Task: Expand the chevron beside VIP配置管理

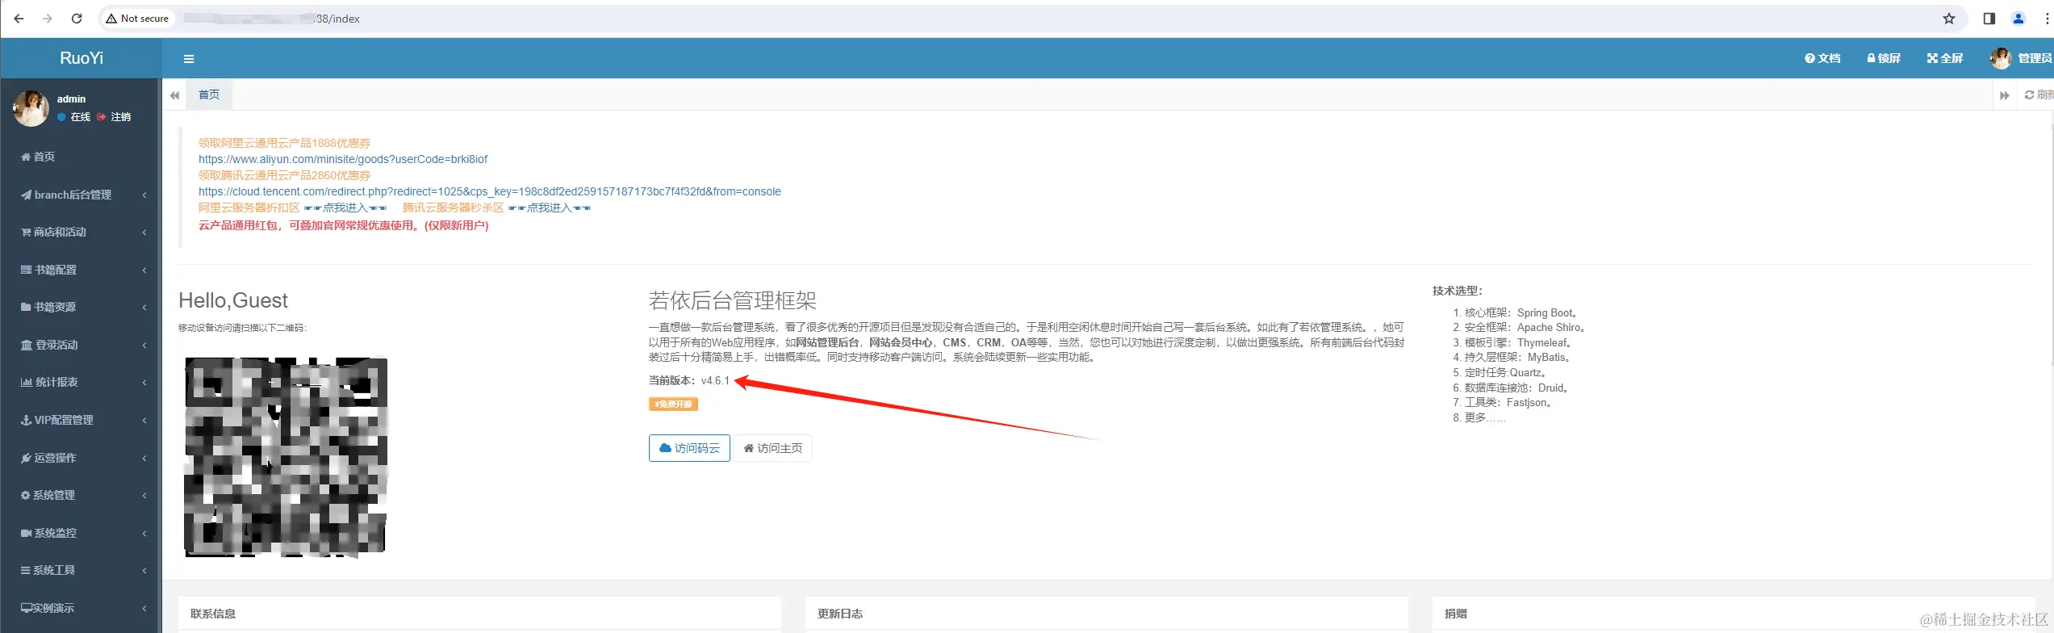Action: 144,421
